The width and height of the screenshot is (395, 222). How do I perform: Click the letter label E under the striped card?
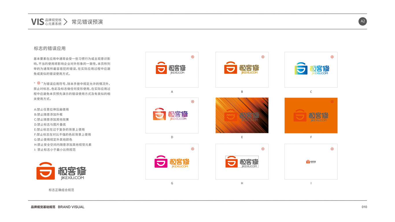click(242, 137)
